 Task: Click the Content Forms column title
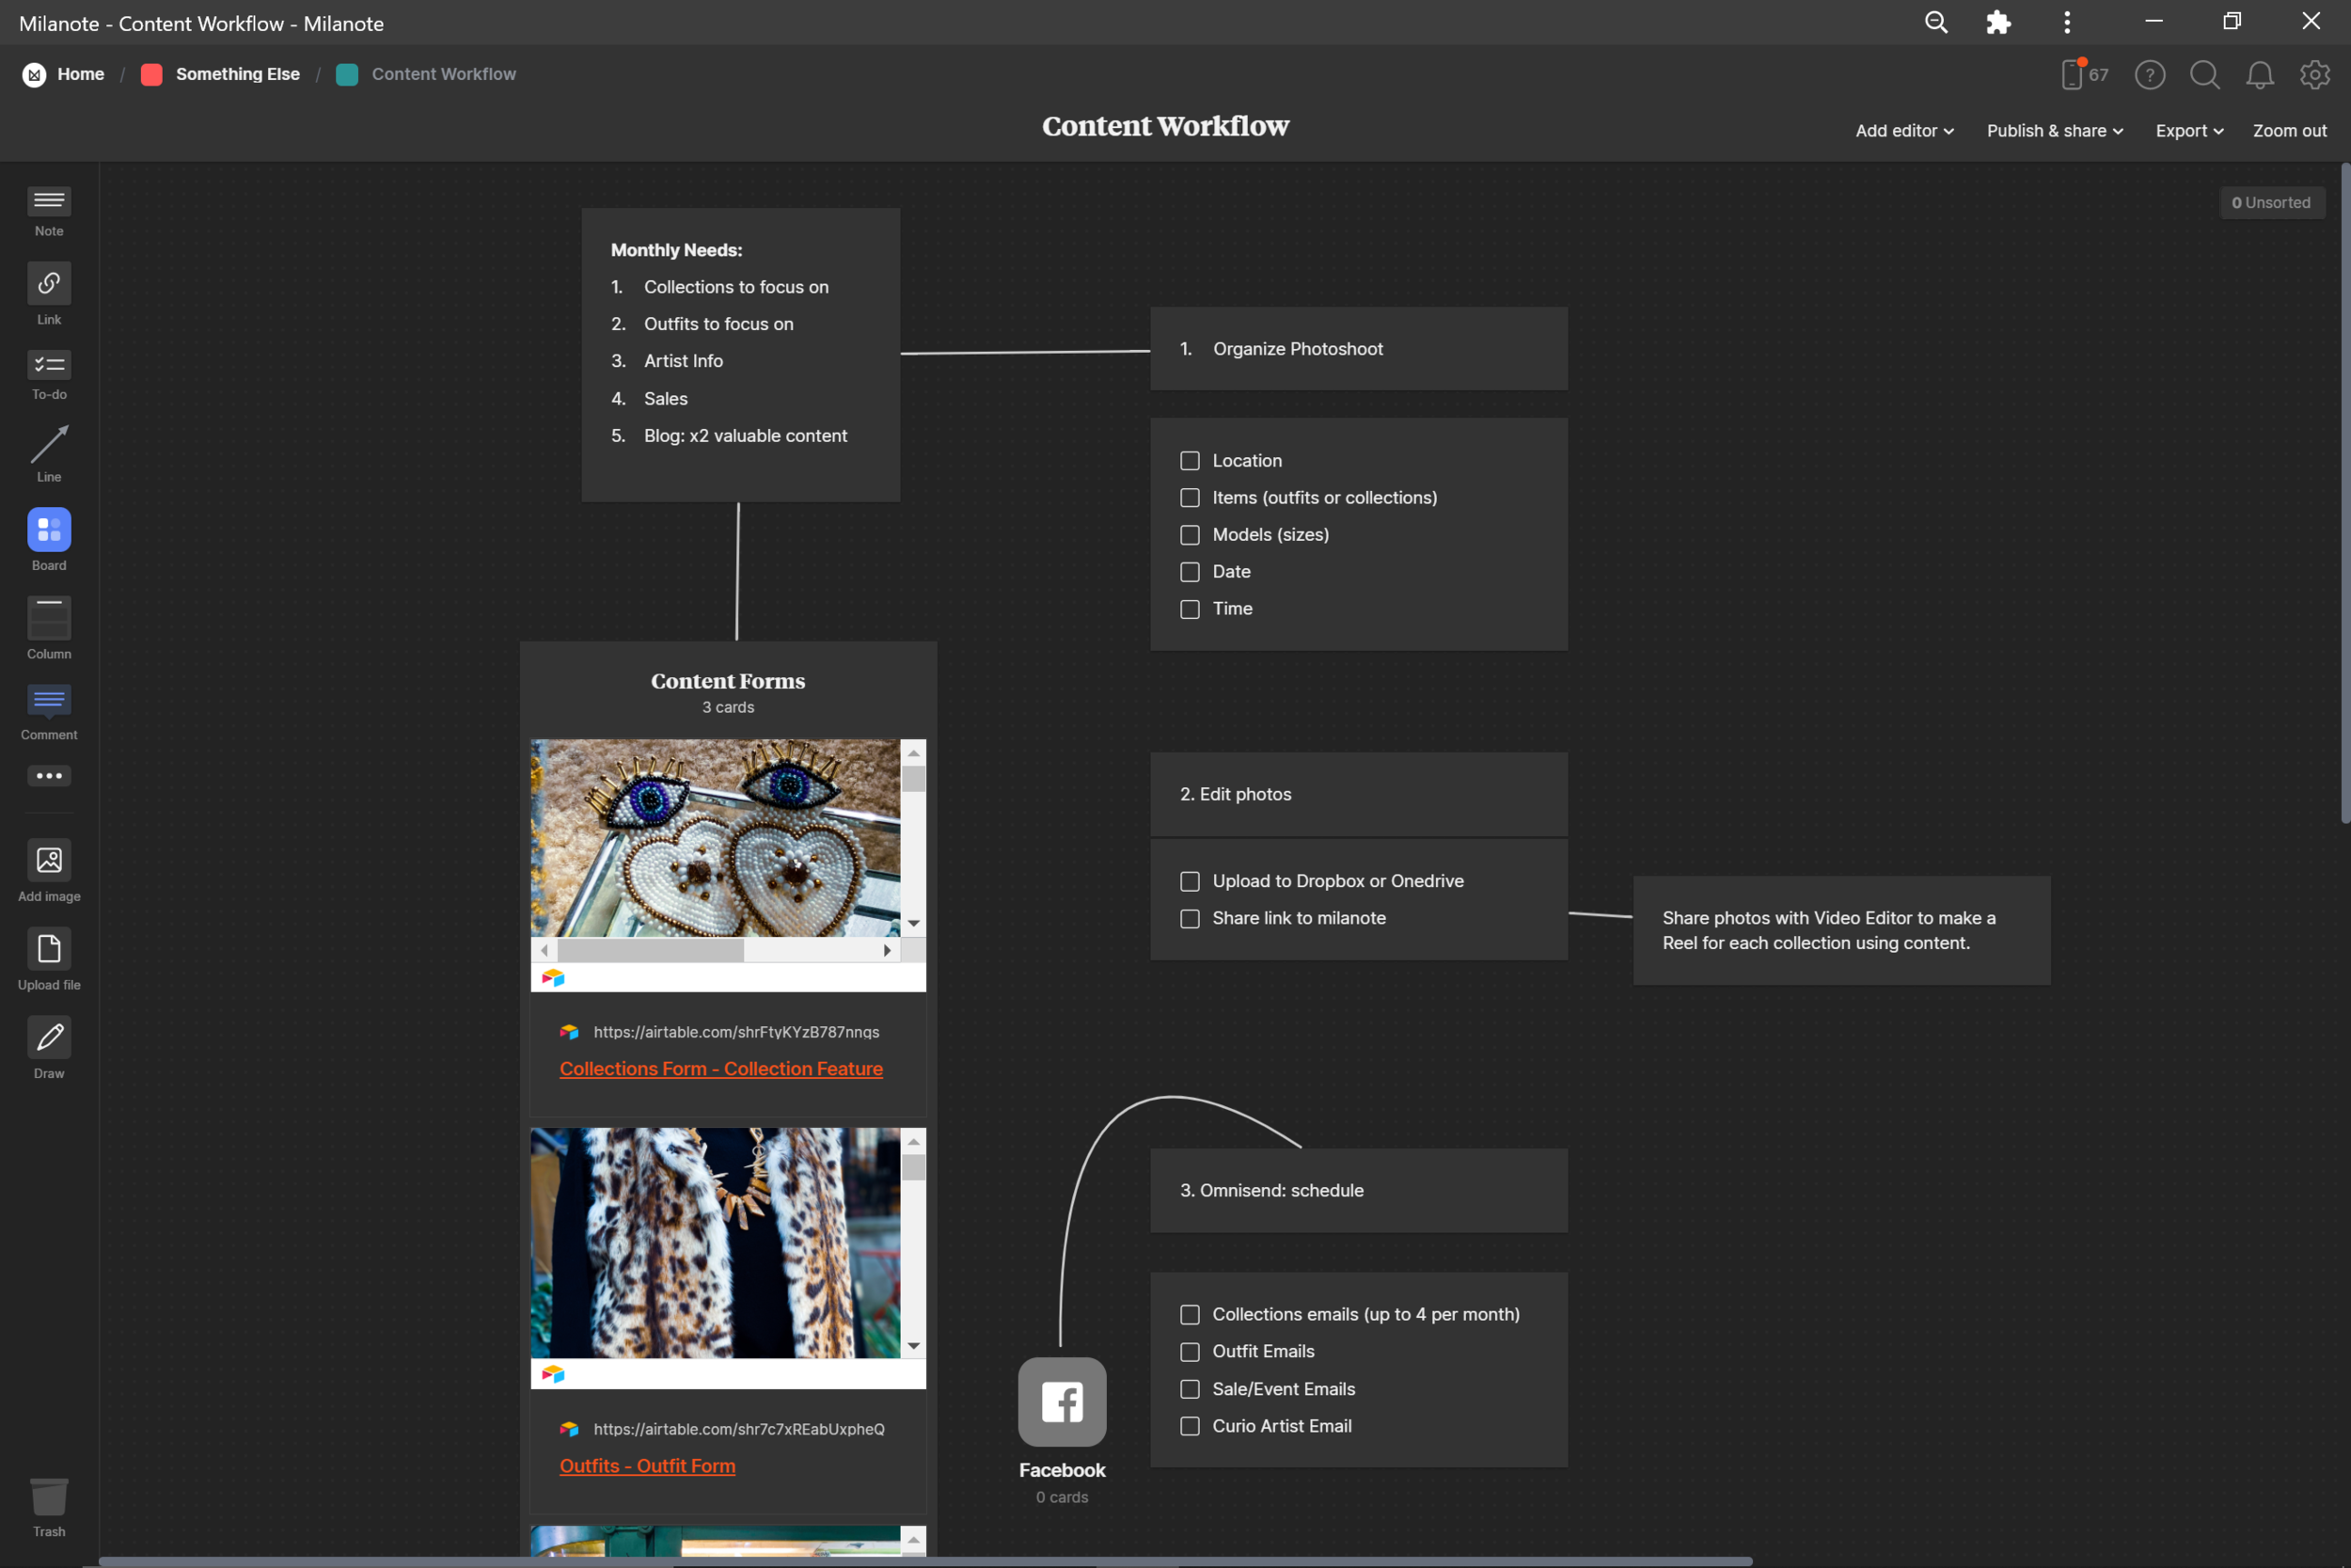pos(728,681)
